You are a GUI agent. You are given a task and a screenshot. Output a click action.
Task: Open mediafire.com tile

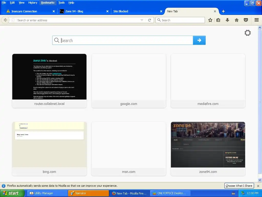point(208,81)
